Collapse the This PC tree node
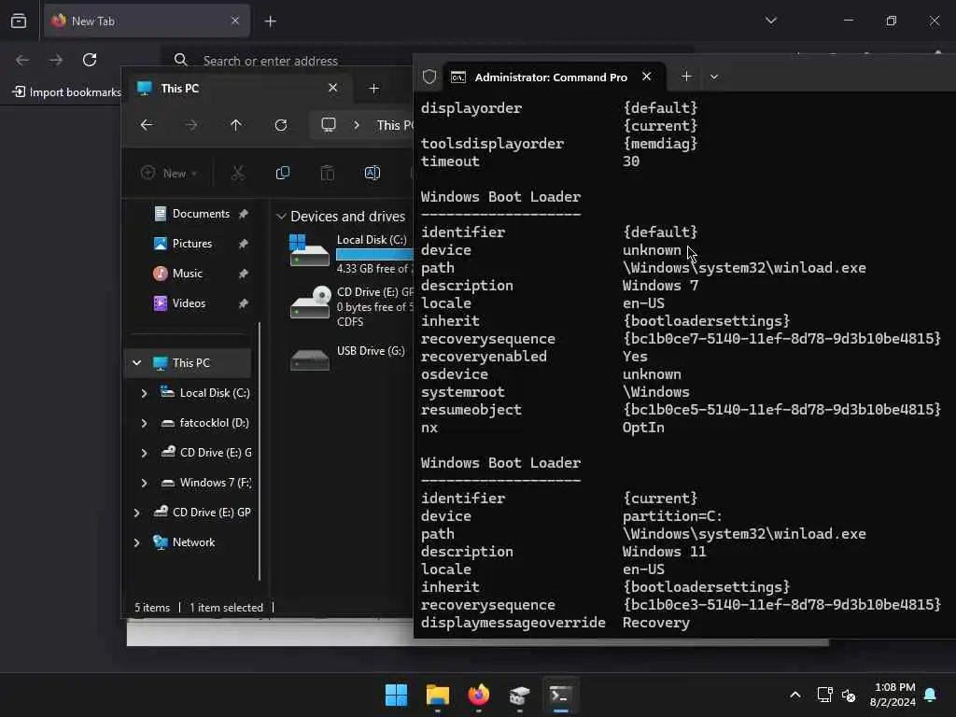 (137, 363)
